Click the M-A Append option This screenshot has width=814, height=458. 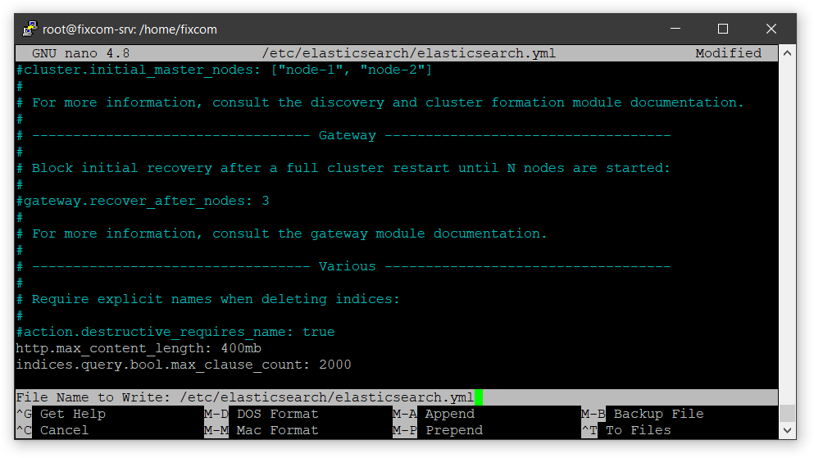point(434,414)
